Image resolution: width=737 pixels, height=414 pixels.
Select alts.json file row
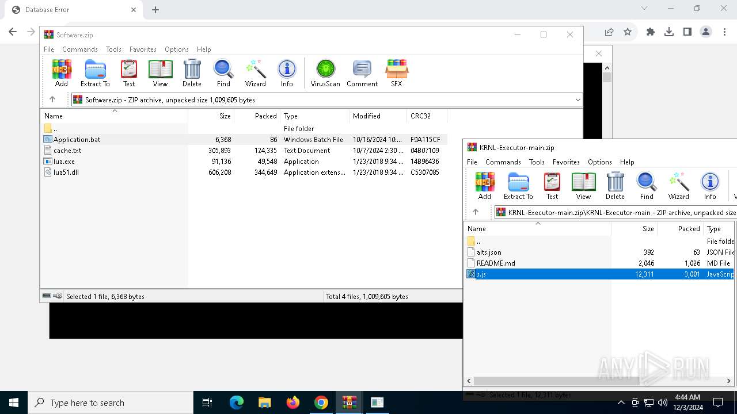[600, 252]
